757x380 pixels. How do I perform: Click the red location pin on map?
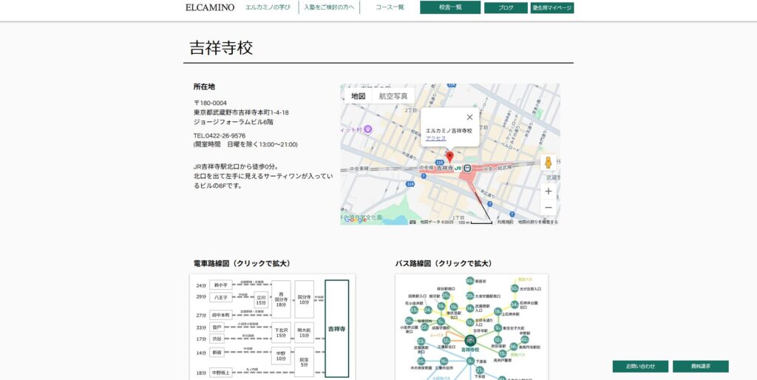pos(449,157)
